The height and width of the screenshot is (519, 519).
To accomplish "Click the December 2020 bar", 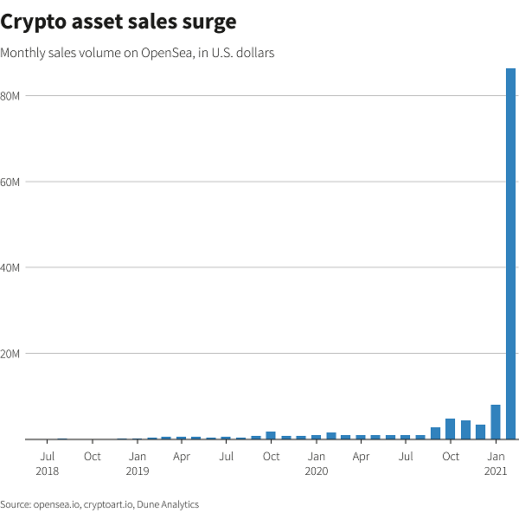I will [x=480, y=432].
